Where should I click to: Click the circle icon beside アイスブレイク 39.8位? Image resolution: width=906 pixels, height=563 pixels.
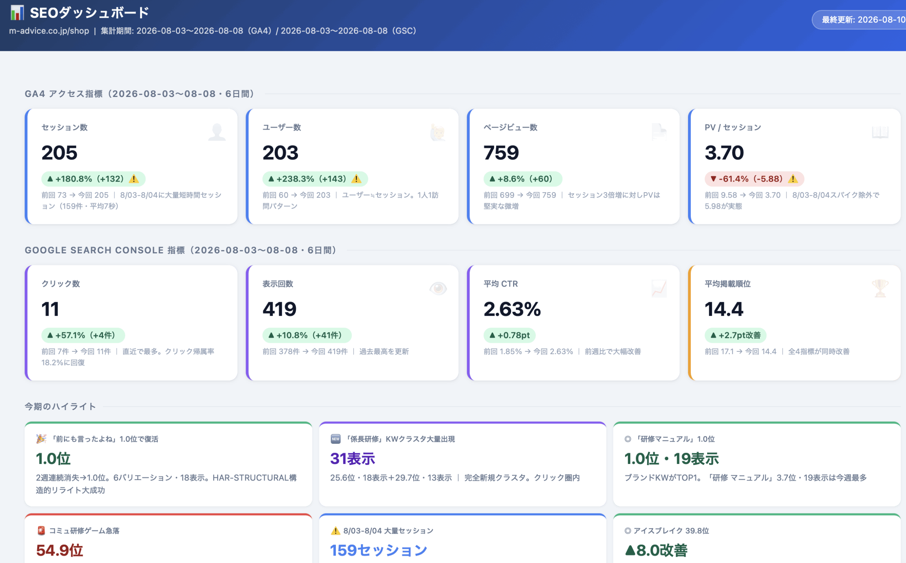(628, 530)
